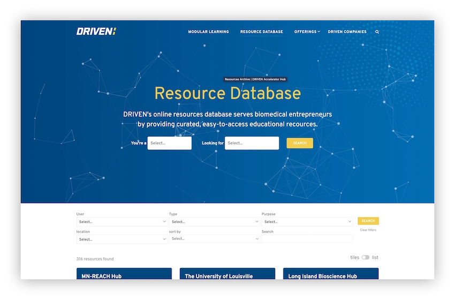The width and height of the screenshot is (455, 300).
Task: Open the MN-REACH Hub card
Action: coord(124,274)
